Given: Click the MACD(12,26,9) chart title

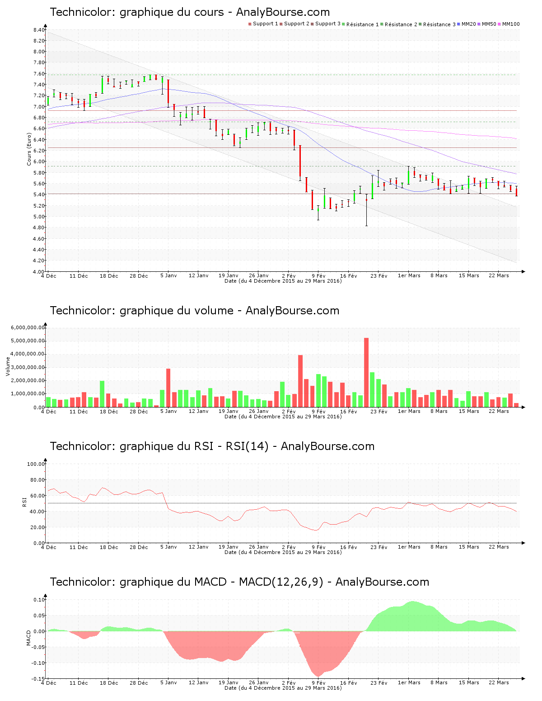Looking at the screenshot, I should pyautogui.click(x=239, y=582).
